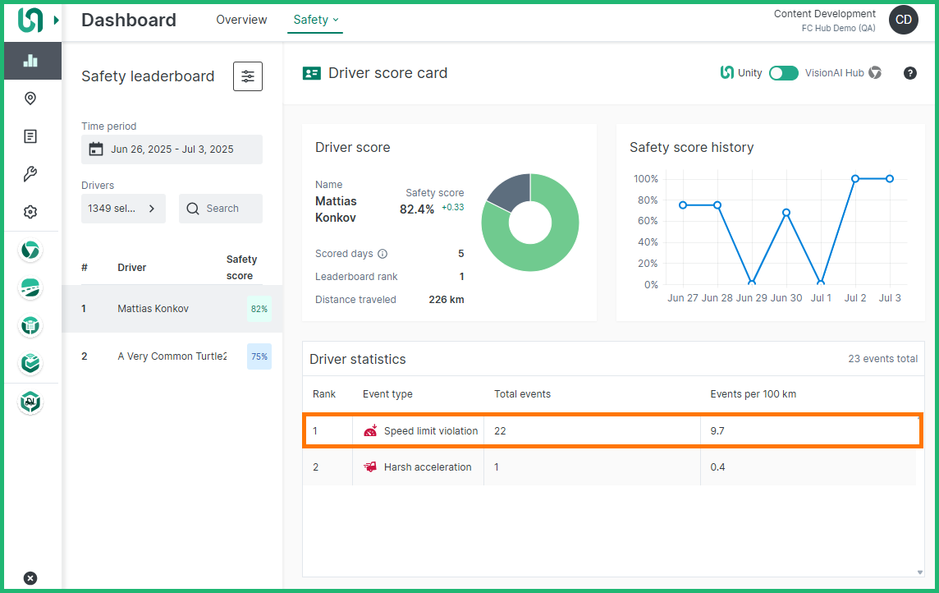Click the Jul 2 data point on chart
Viewport: 939px width, 593px height.
coord(854,179)
